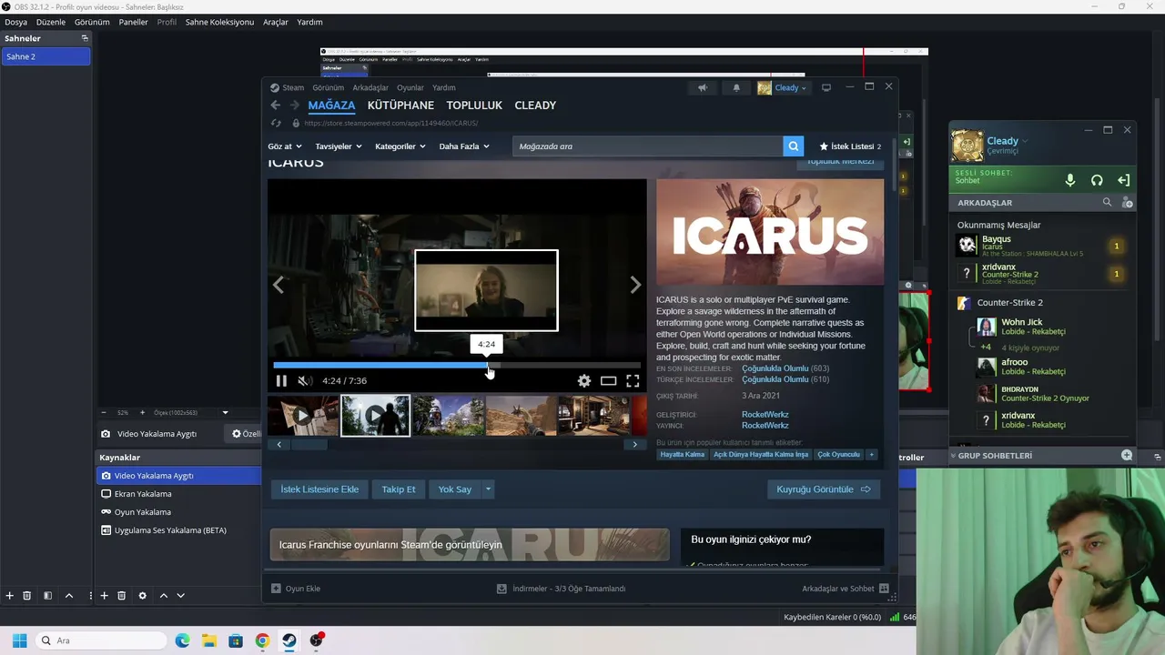Click left arrow of the thumbnail strip scrollbar
1165x655 pixels.
(279, 445)
